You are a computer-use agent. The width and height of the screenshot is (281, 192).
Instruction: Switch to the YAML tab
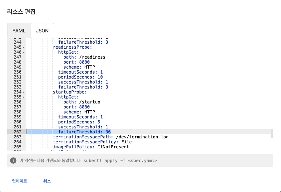coord(19,31)
